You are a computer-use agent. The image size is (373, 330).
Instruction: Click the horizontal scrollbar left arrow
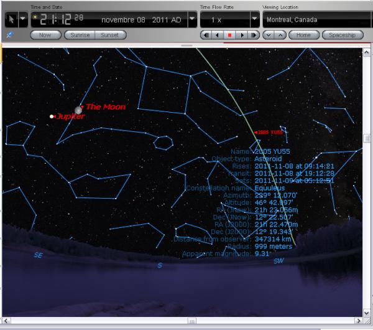coord(6,321)
